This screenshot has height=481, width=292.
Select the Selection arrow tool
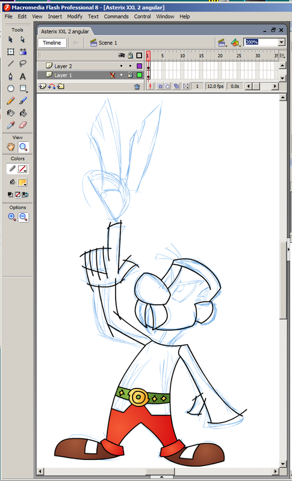[10, 39]
